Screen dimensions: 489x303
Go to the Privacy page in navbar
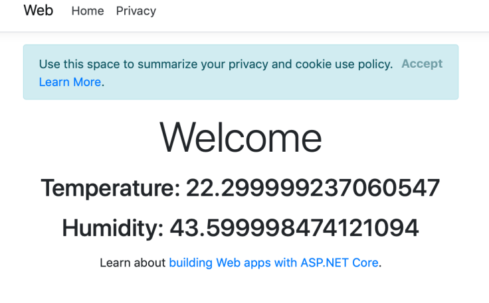point(136,11)
